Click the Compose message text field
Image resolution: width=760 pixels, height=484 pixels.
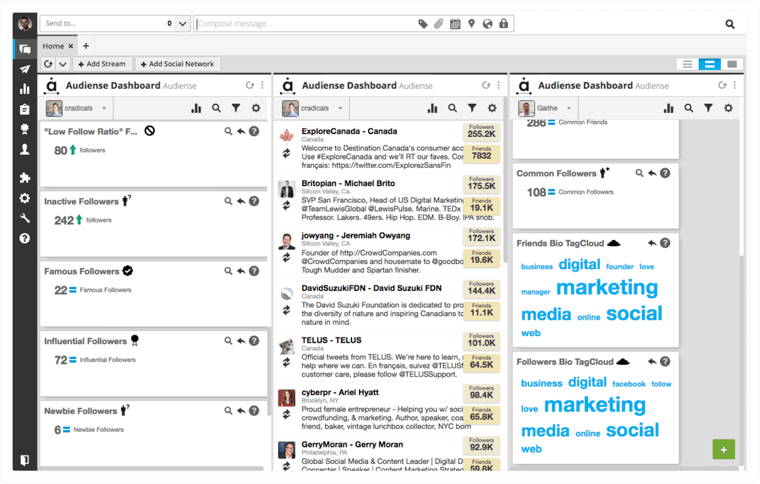coord(303,24)
